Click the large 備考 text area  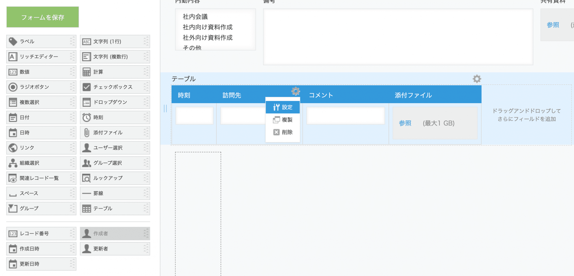click(x=398, y=37)
